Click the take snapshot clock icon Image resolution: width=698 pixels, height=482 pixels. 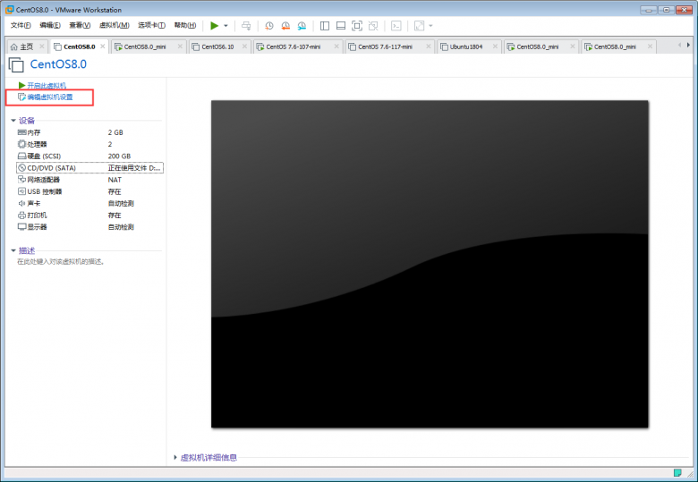click(269, 26)
